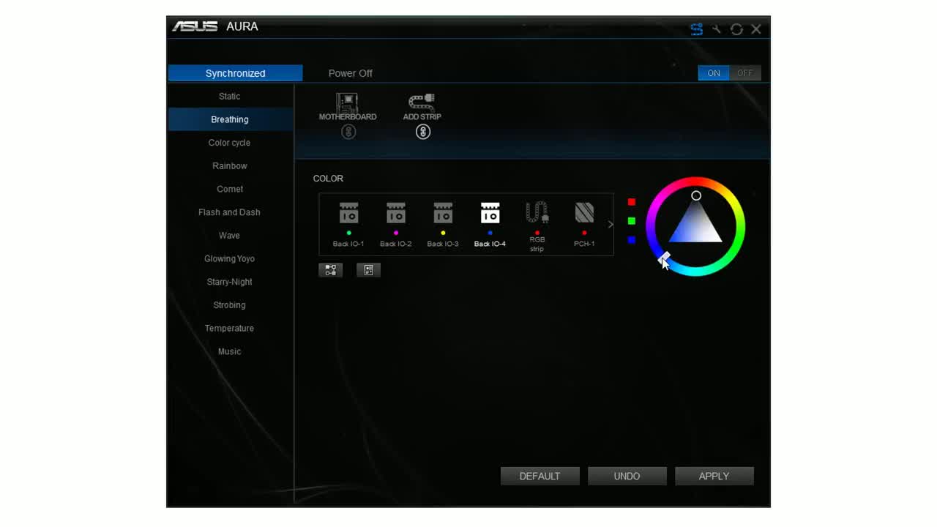Choose the Comet effect
The width and height of the screenshot is (937, 527).
tap(230, 189)
